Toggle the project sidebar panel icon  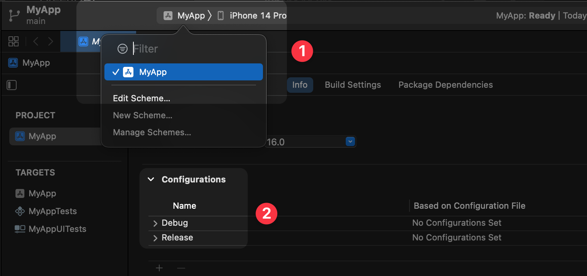12,85
